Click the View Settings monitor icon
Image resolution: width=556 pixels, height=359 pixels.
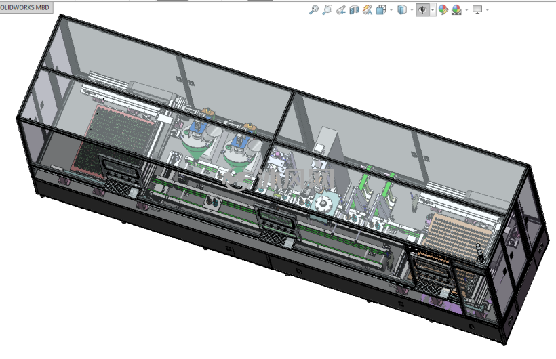pos(477,10)
